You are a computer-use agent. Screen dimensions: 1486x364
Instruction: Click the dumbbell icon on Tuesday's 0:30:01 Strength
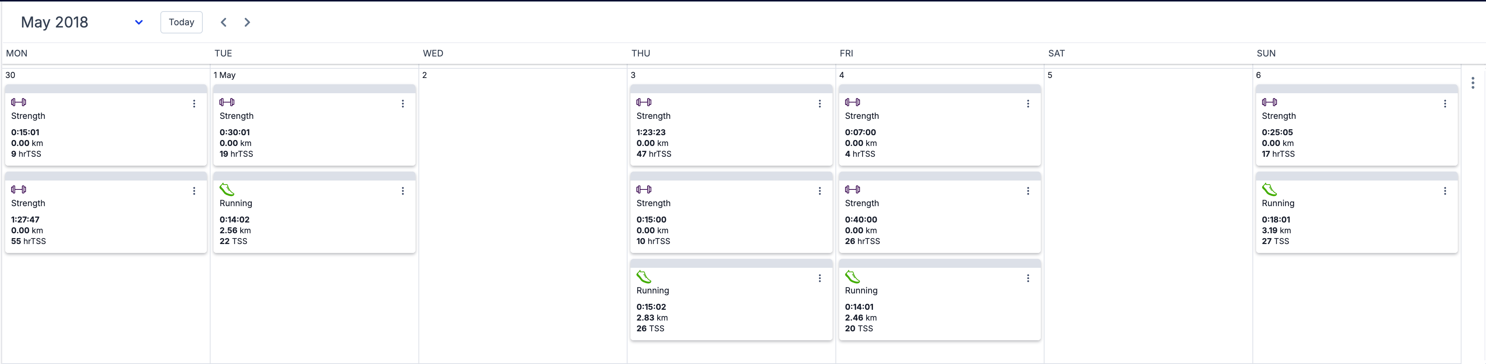pos(227,102)
